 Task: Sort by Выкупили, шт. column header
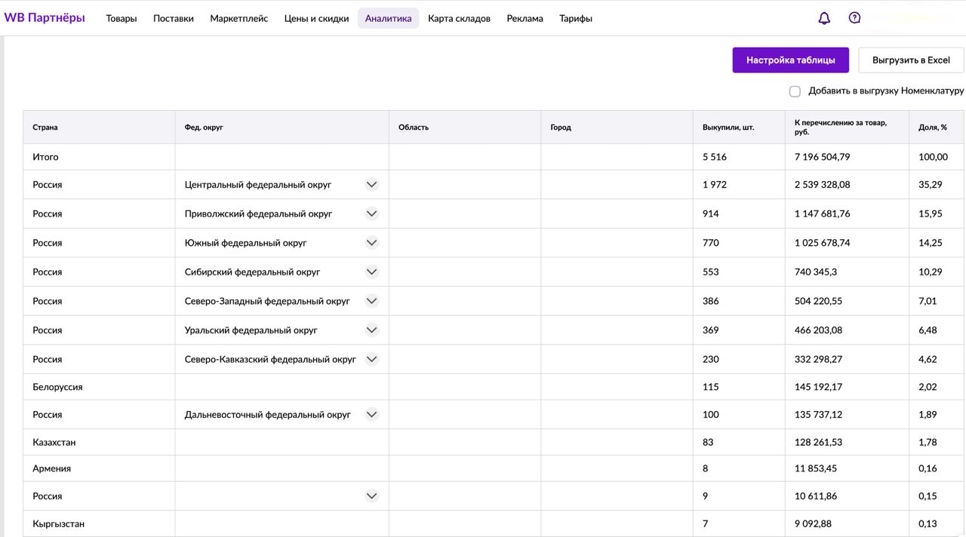coord(728,127)
